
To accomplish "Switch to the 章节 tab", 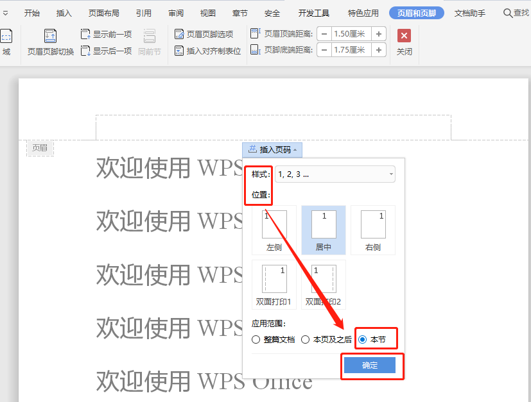I will coord(239,13).
